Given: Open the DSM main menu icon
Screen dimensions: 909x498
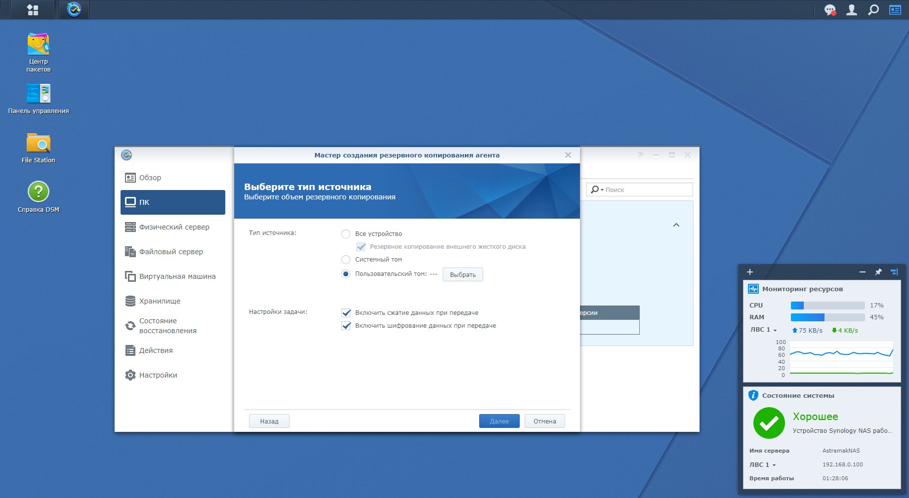Looking at the screenshot, I should point(33,10).
